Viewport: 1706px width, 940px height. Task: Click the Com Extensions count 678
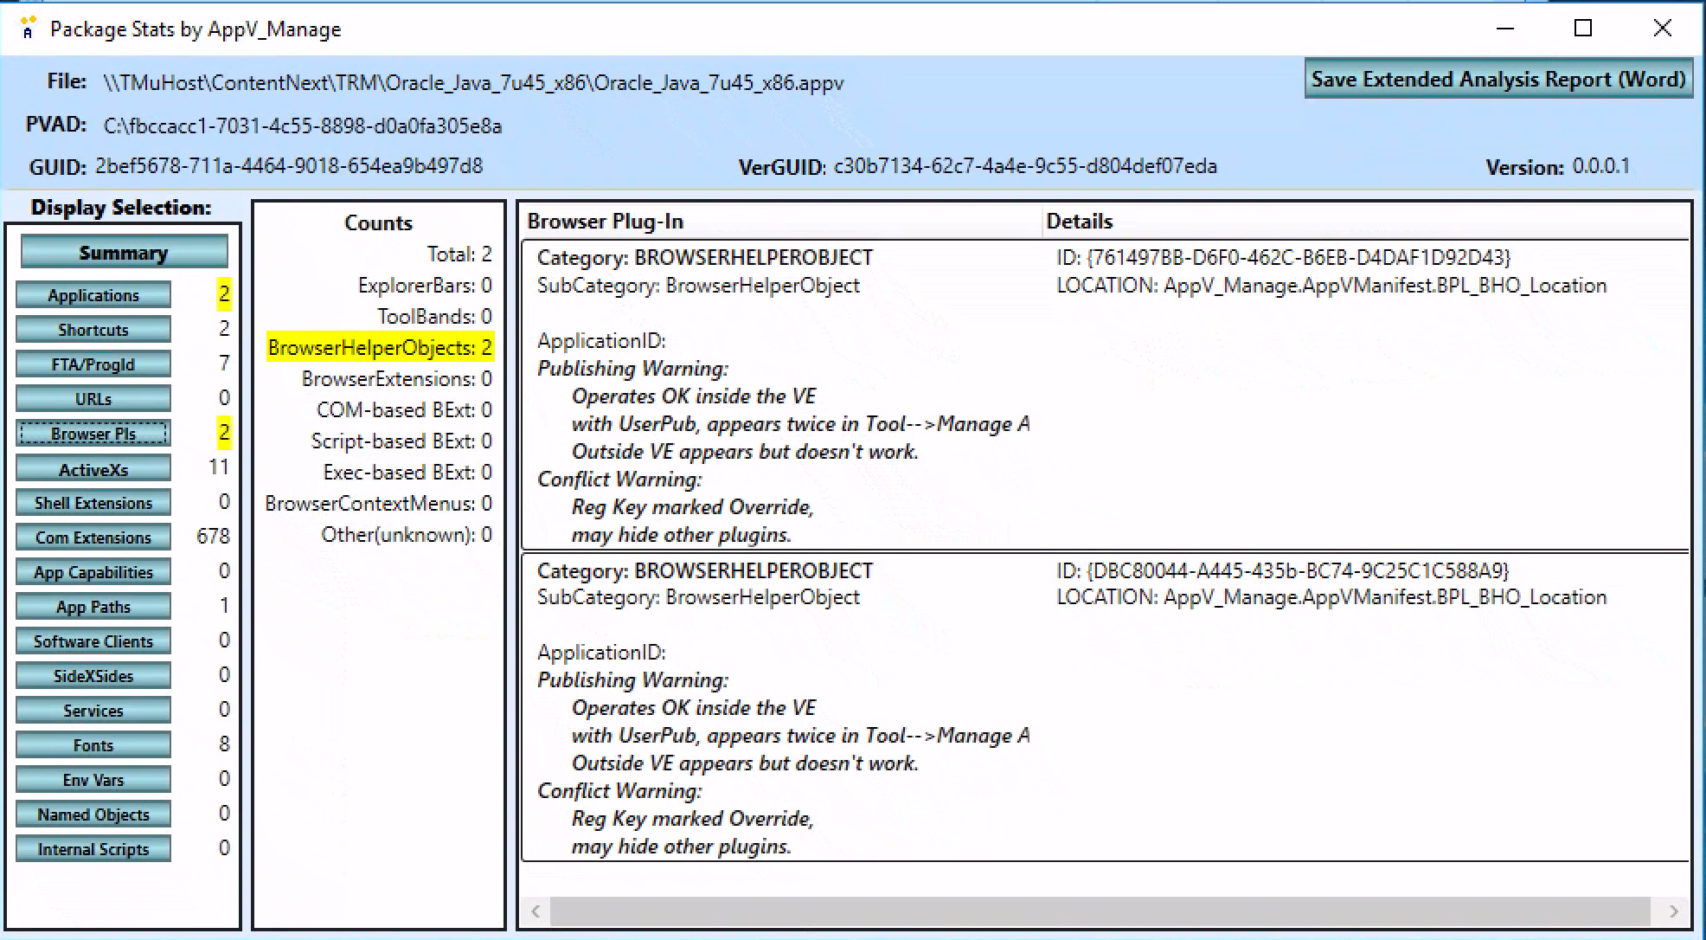point(213,536)
